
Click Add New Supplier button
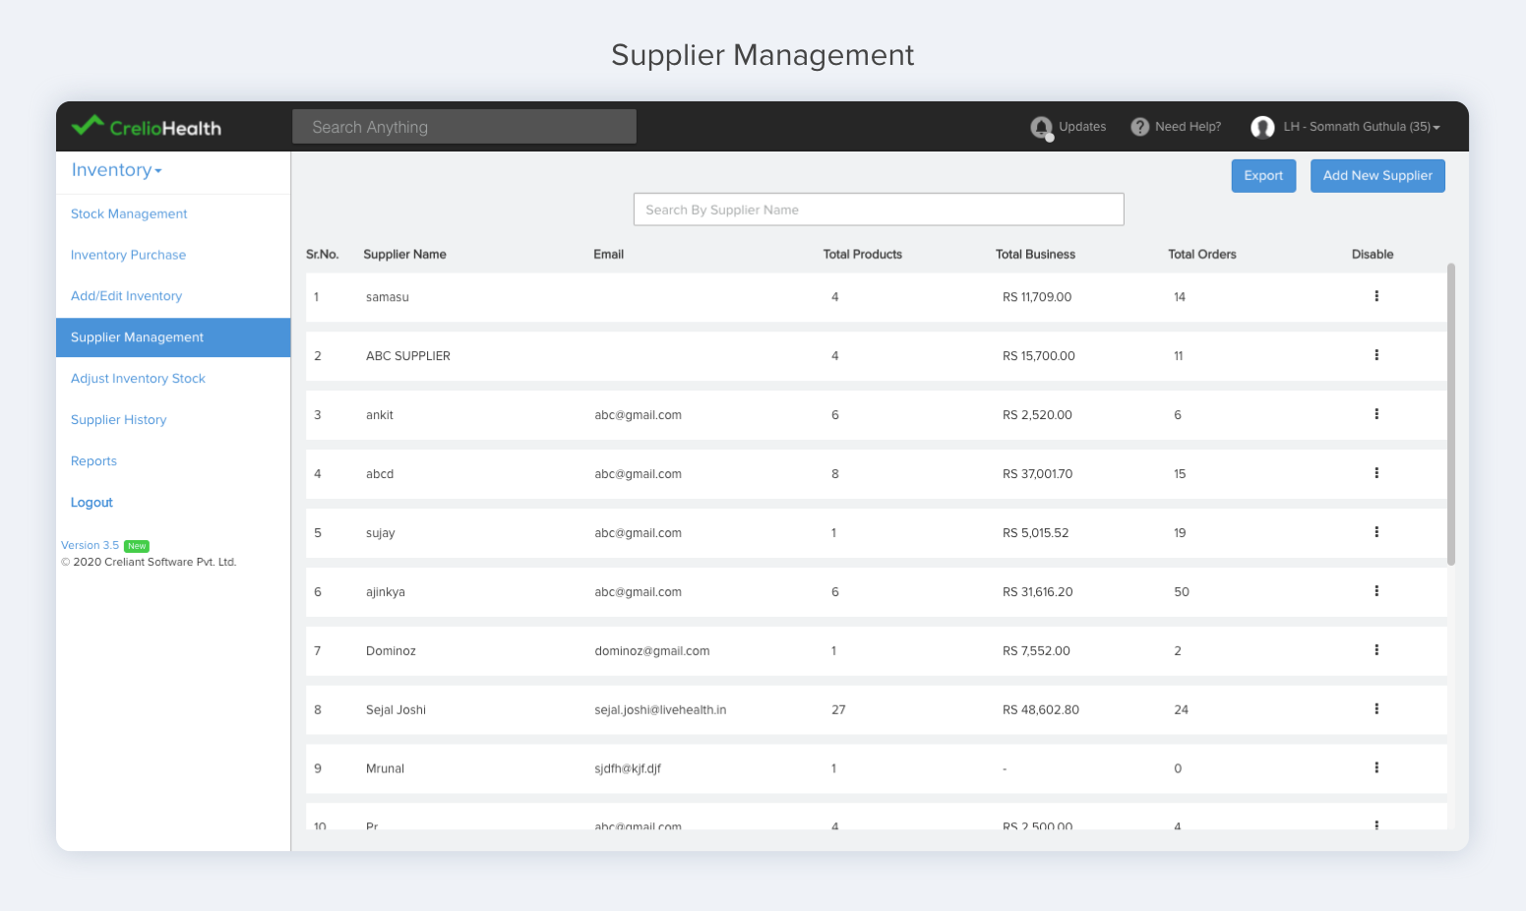[1377, 176]
